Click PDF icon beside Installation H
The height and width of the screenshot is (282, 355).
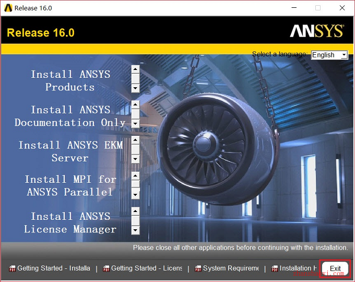tap(275, 268)
